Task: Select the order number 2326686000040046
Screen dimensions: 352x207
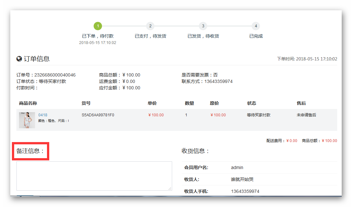Action: (x=55, y=75)
